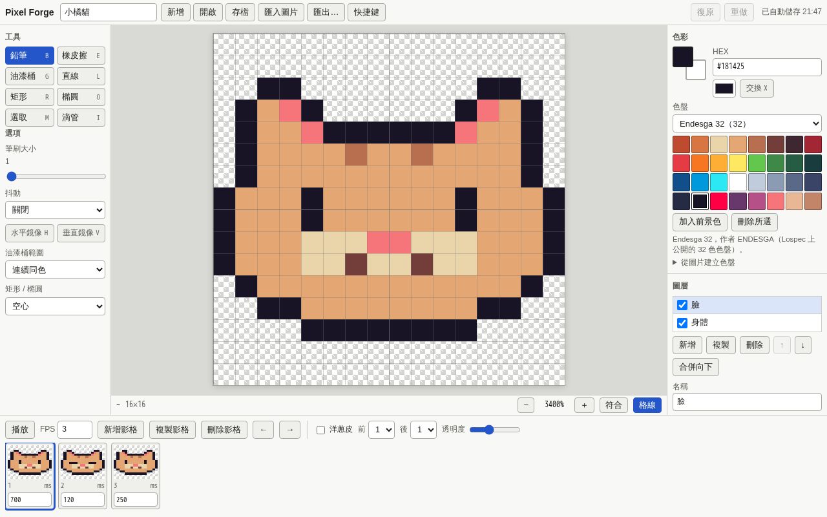This screenshot has height=517, width=827.
Task: Select the 選取 selection tool
Action: pos(30,118)
